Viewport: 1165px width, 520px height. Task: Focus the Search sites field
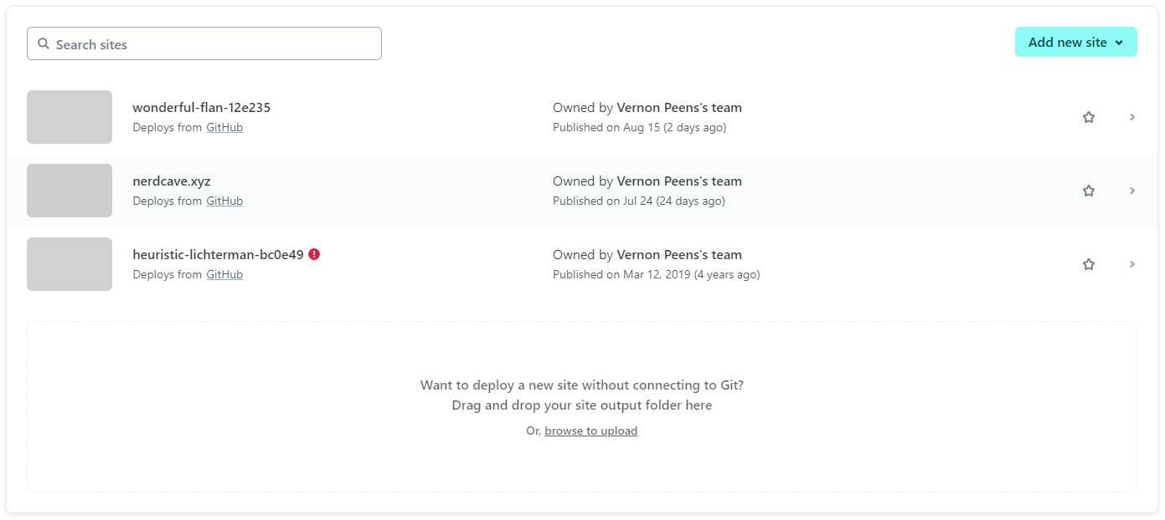[209, 44]
